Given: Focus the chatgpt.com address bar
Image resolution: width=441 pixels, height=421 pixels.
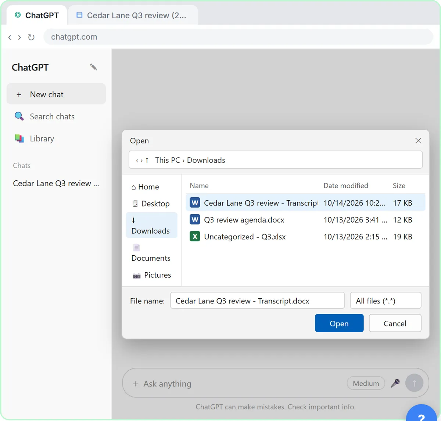Looking at the screenshot, I should coord(238,37).
